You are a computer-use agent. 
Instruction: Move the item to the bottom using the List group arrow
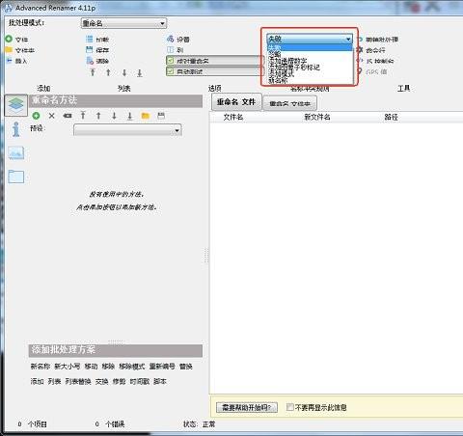coord(140,73)
